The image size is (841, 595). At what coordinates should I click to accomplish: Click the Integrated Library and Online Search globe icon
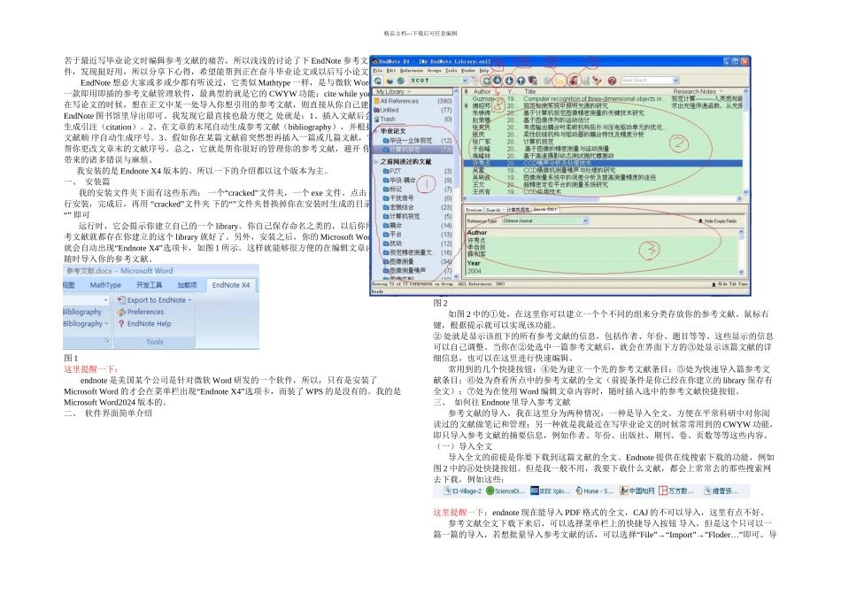click(x=401, y=81)
